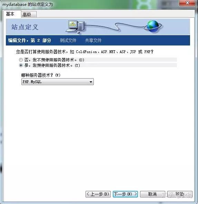Screen dimensions: 198x204
Task: Go to the 测试文件 wizard step
Action: pyautogui.click(x=68, y=40)
